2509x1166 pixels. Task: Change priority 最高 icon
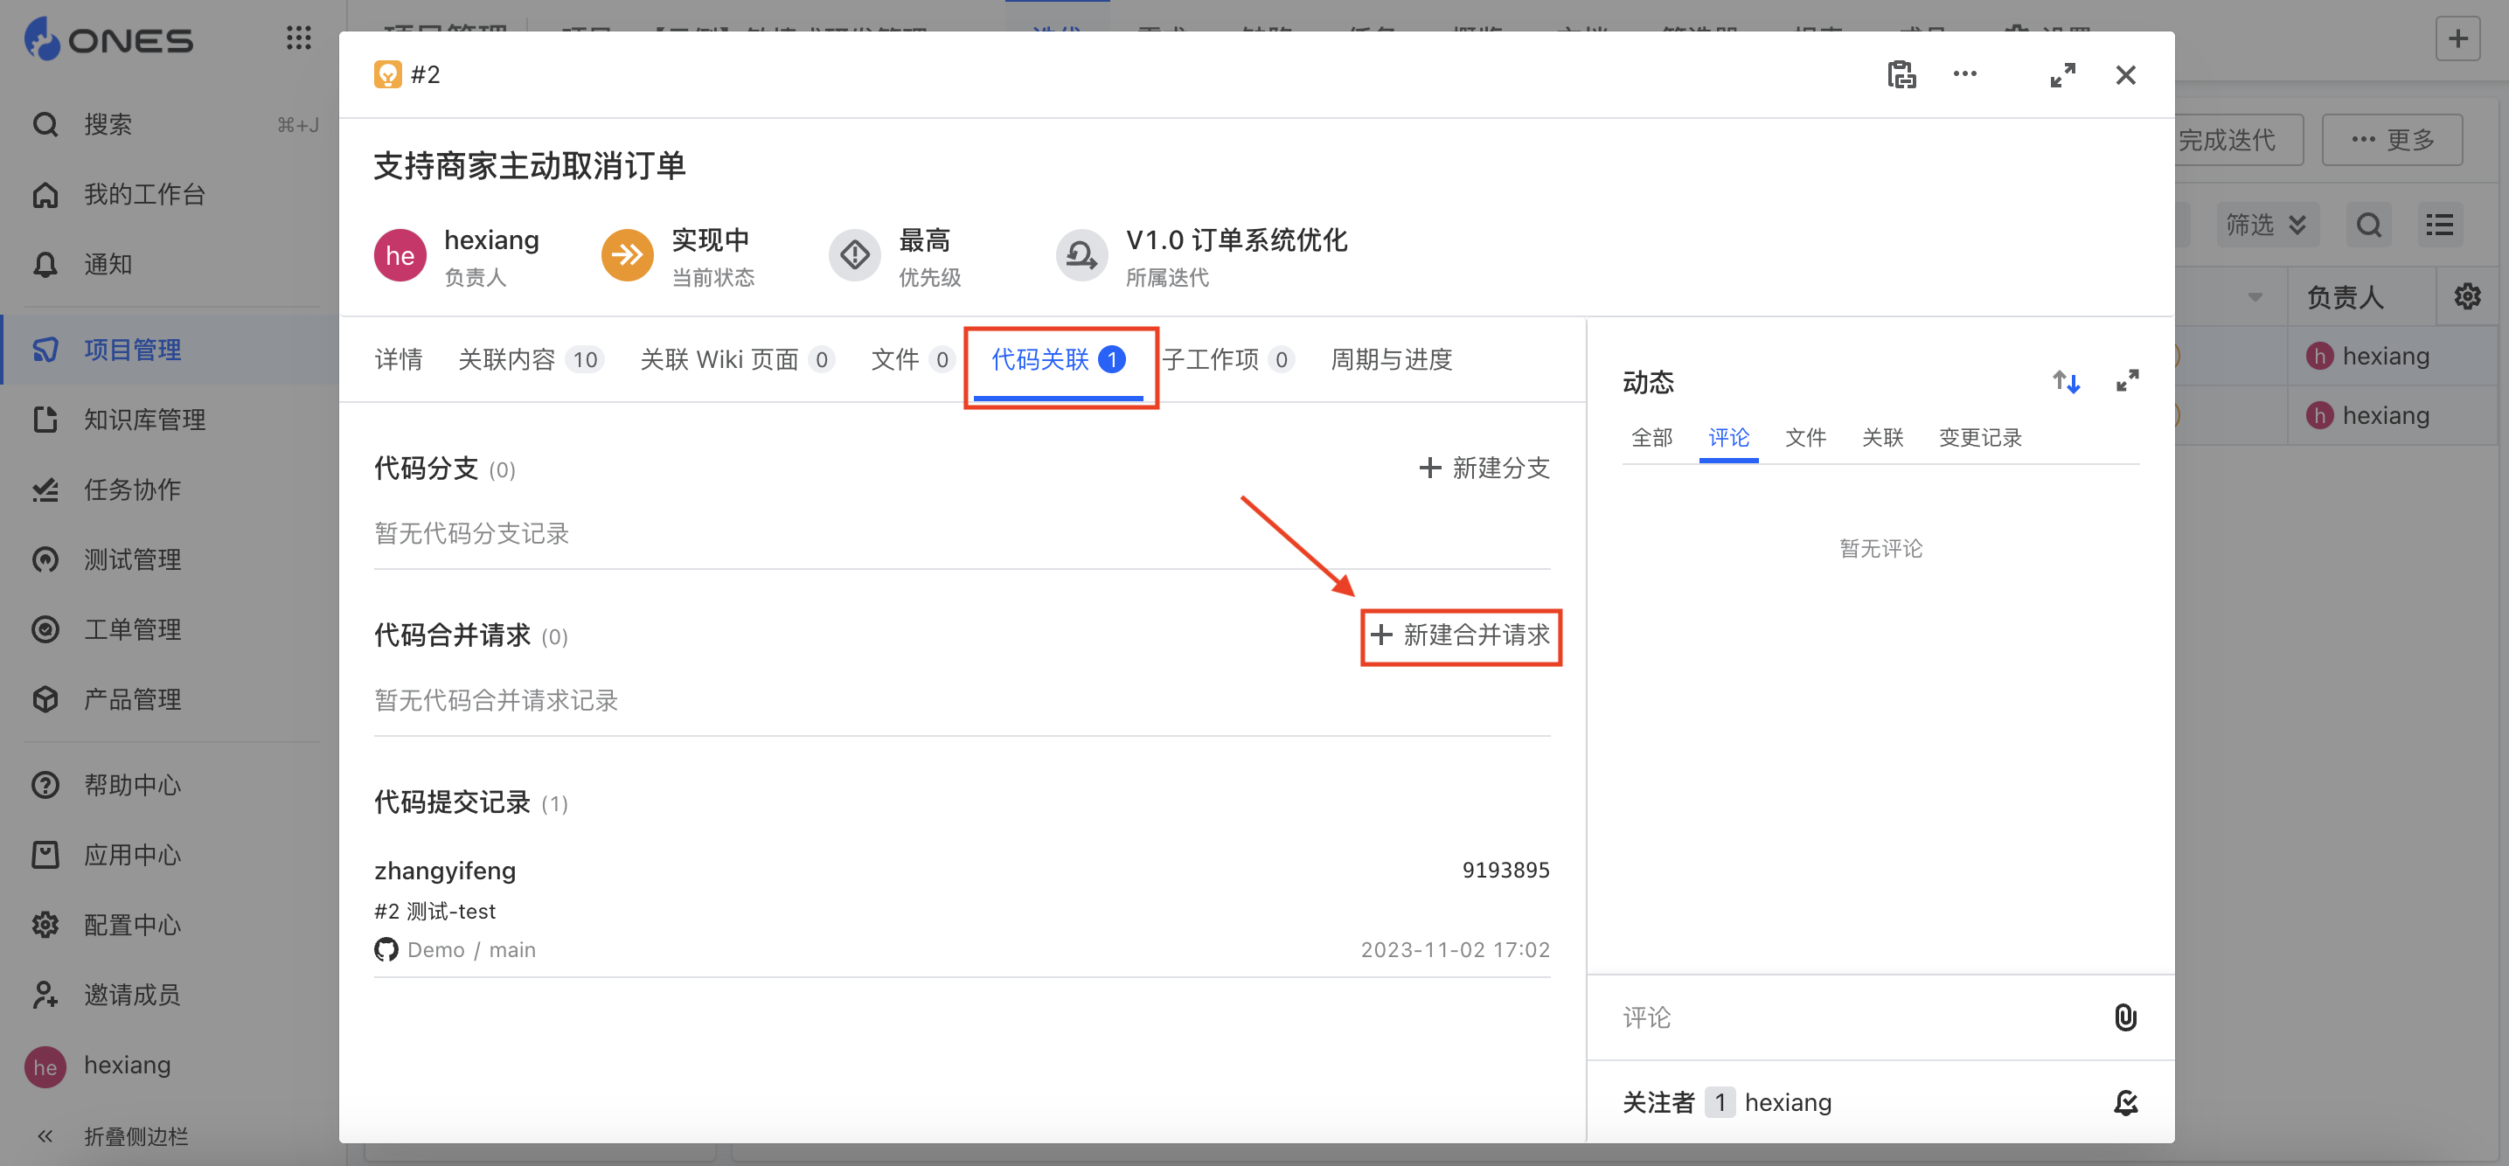854,256
